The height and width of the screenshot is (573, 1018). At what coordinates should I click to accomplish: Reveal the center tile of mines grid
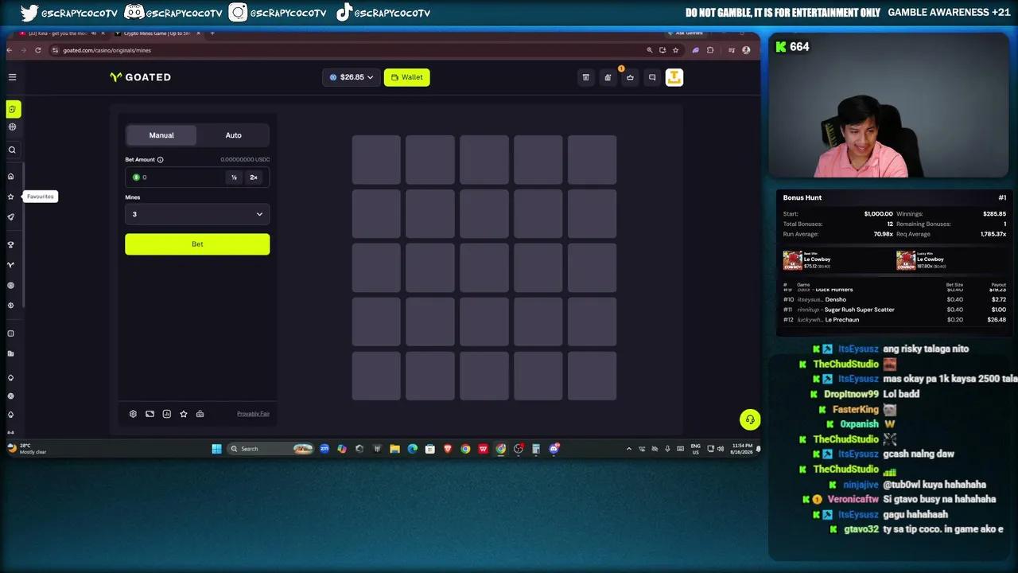coord(484,268)
